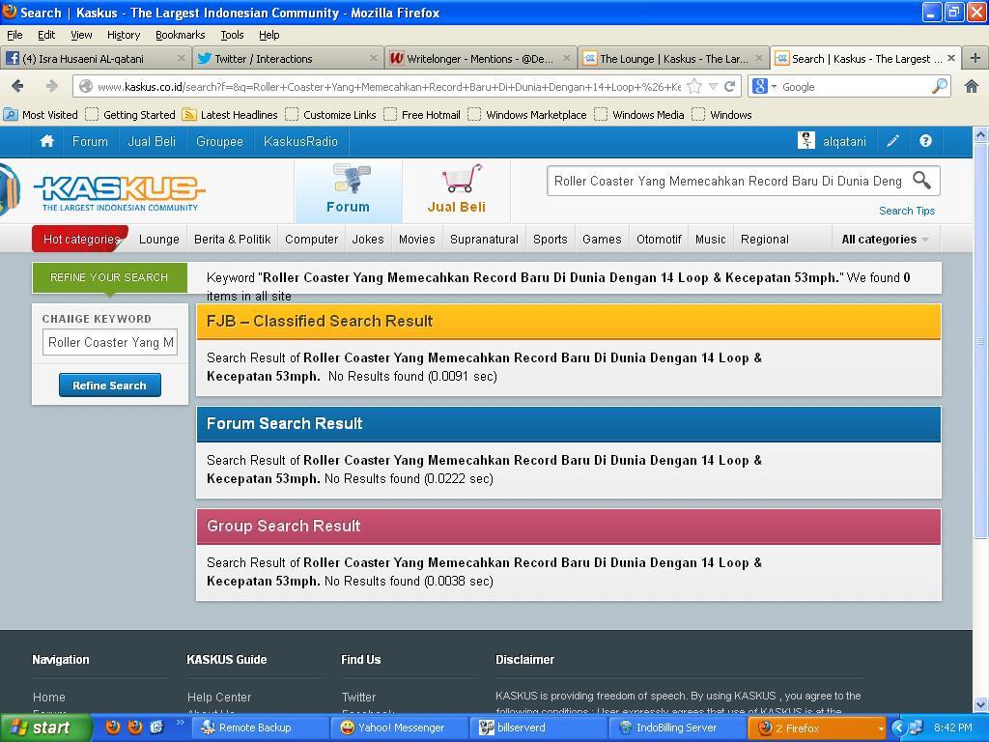Open the Supranatural category
Image resolution: width=989 pixels, height=742 pixels.
pos(484,240)
